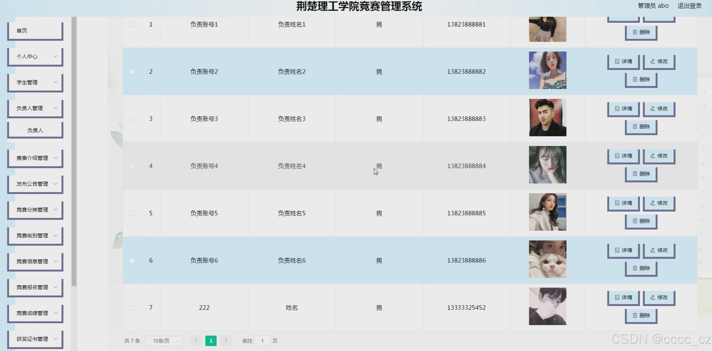This screenshot has width=712, height=351.
Task: Go to next page arrow in pagination
Action: 226,341
